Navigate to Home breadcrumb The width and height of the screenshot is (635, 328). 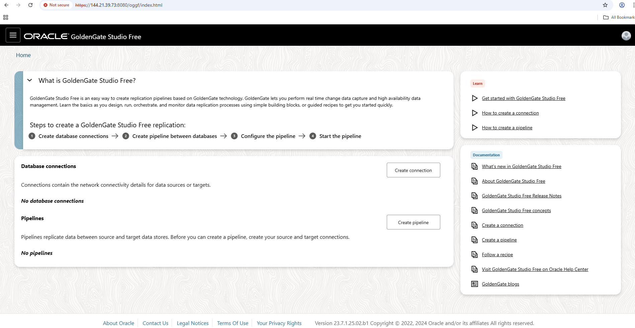(23, 55)
